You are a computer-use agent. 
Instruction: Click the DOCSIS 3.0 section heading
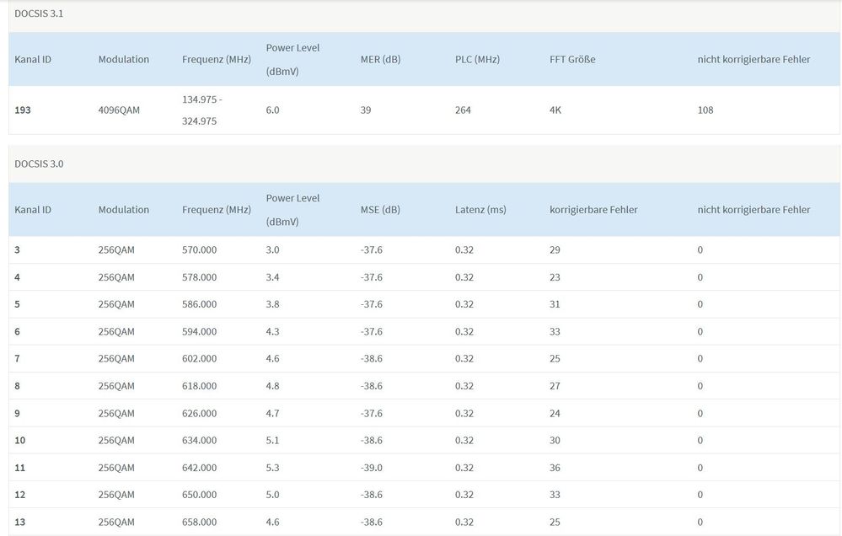point(39,163)
